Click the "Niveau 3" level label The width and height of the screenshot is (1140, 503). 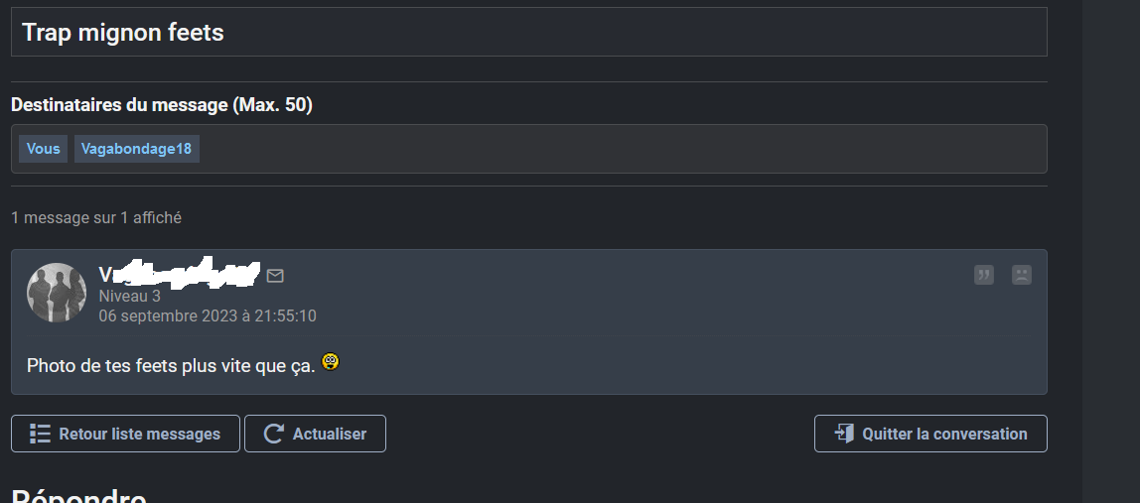click(129, 296)
